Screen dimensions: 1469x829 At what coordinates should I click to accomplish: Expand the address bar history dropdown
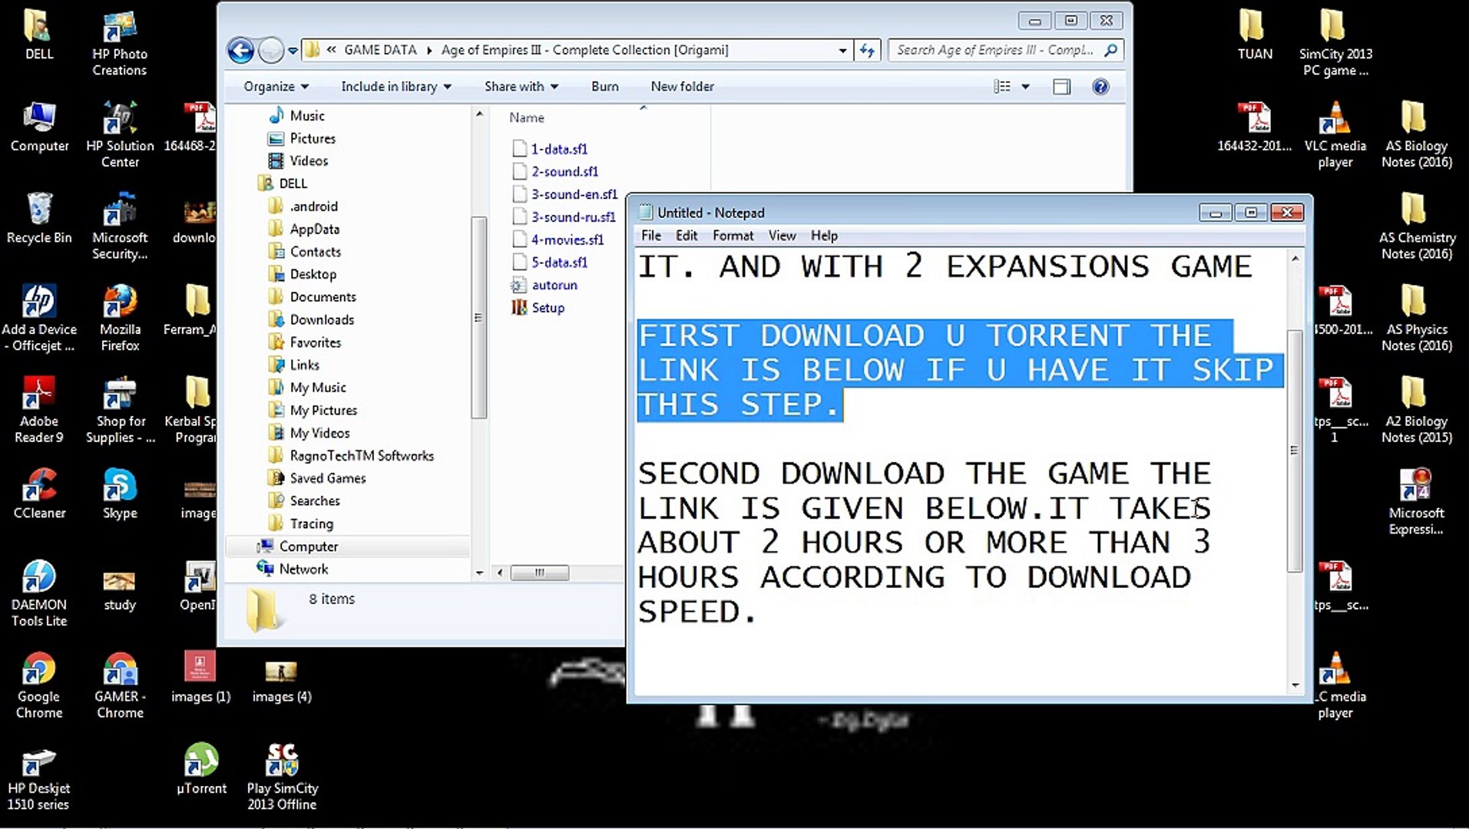click(x=842, y=51)
